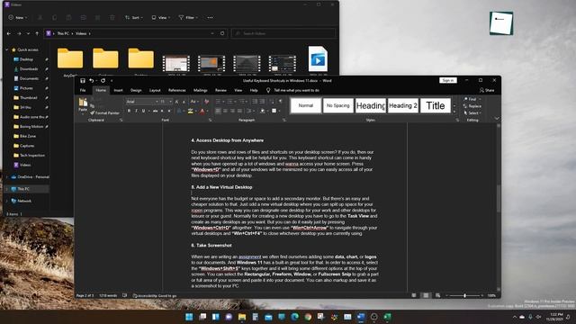Viewport: 576px width, 324px height.
Task: Toggle Strikethrough formatting in Word
Action: [155, 111]
